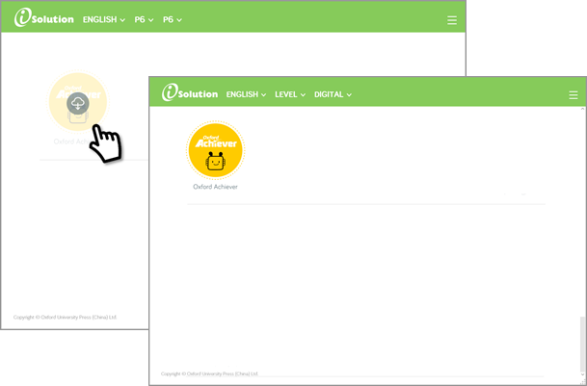Click the copyright text in the front window
Viewport: 587px width, 386px height.
coord(210,373)
